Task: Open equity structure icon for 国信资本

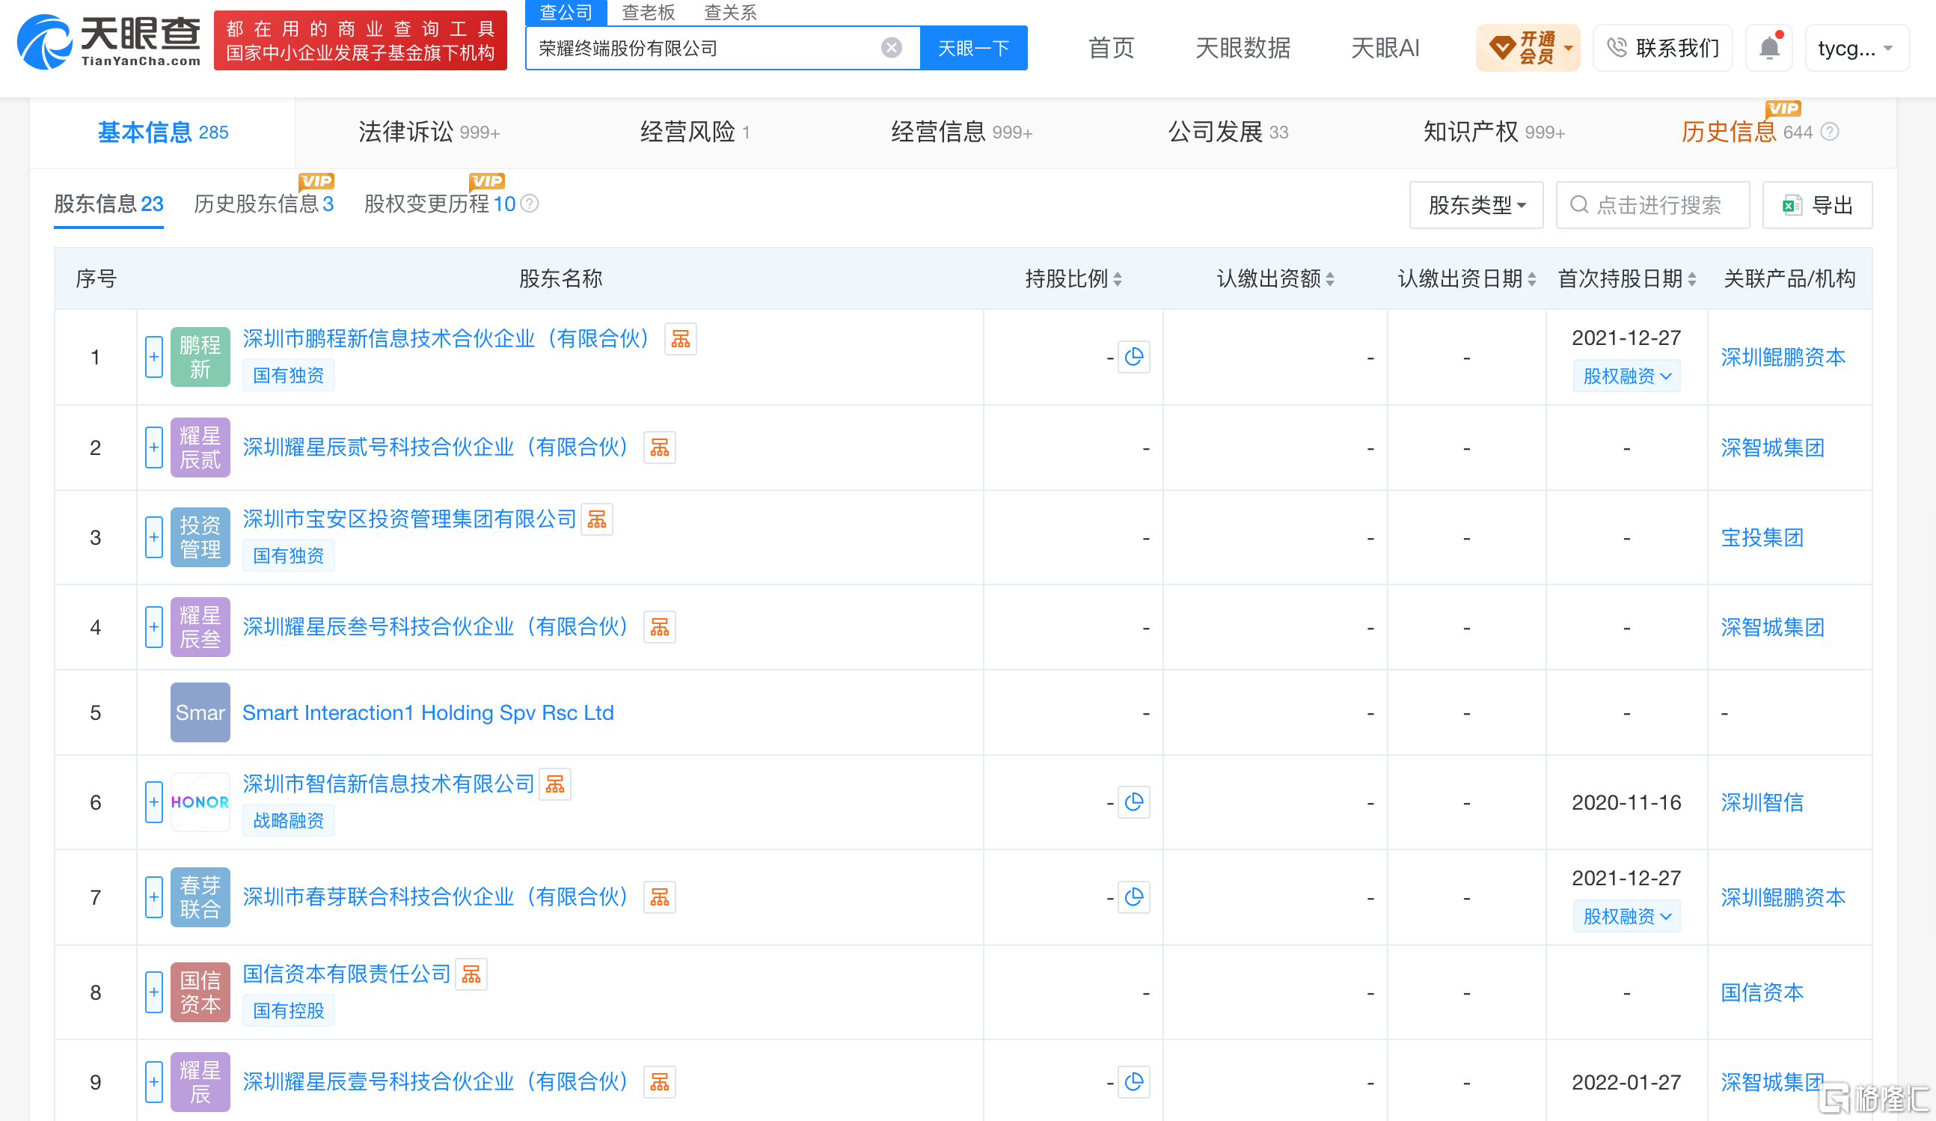Action: pyautogui.click(x=471, y=975)
